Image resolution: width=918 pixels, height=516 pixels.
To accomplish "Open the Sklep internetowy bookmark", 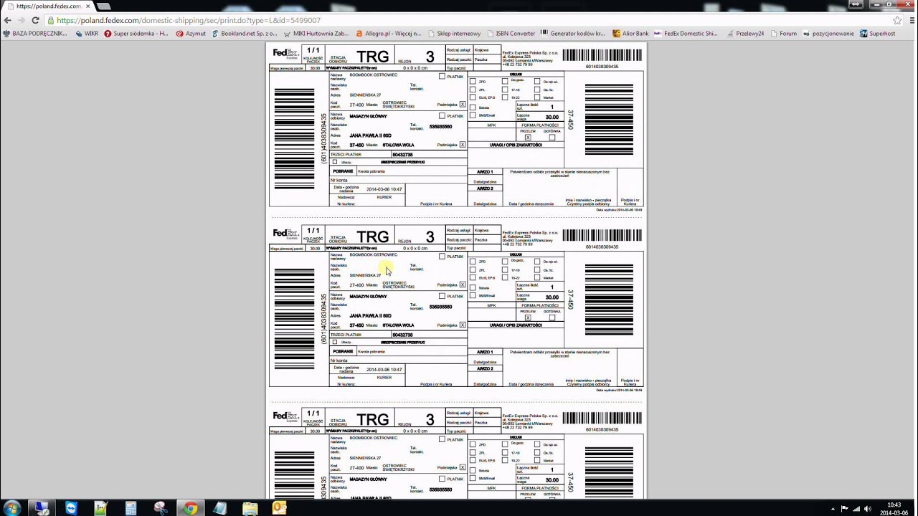I will [454, 33].
